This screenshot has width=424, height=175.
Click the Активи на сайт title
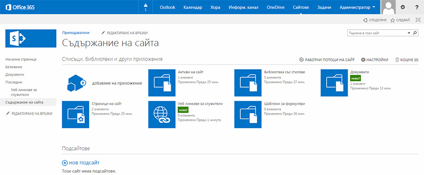tap(191, 72)
